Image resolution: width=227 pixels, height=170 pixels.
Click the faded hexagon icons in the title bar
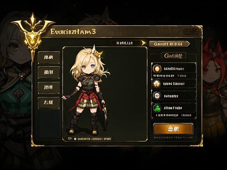tap(168, 31)
